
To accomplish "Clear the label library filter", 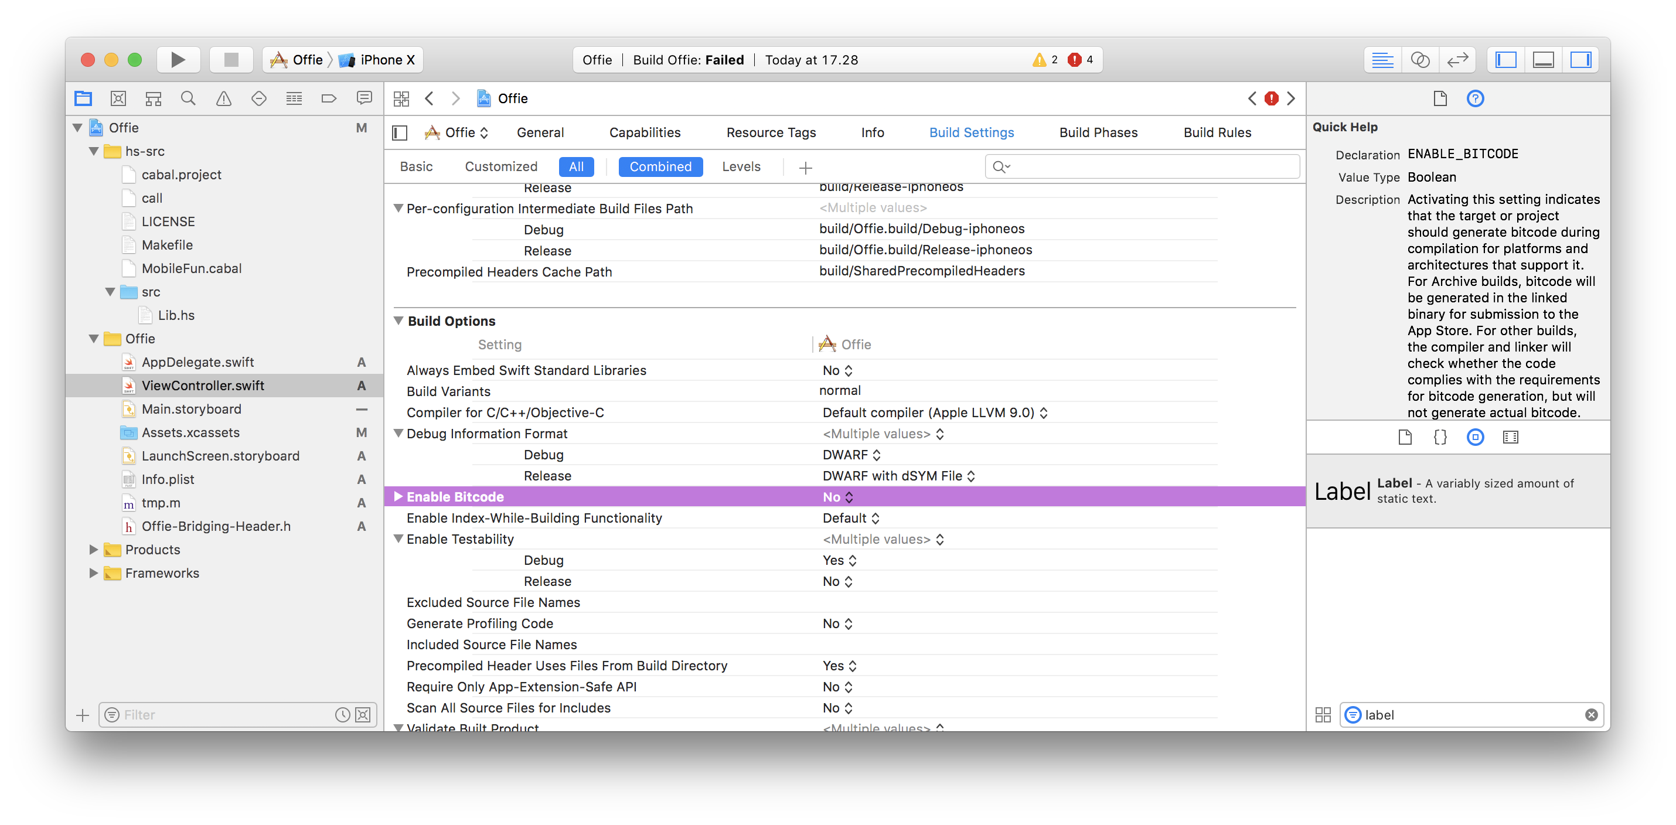I will (1591, 714).
